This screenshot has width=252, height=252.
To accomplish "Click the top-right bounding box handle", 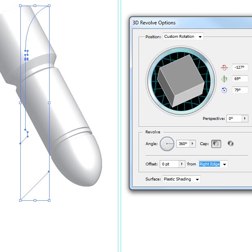I will tap(49, 6).
